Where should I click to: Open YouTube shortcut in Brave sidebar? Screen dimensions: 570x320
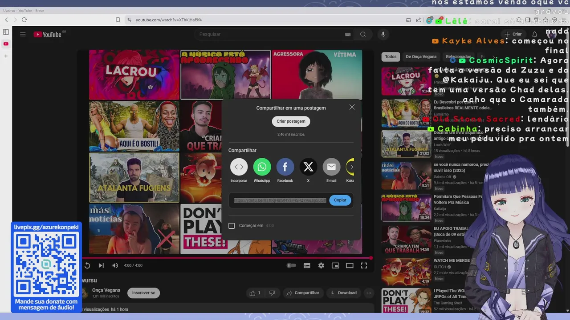6,44
